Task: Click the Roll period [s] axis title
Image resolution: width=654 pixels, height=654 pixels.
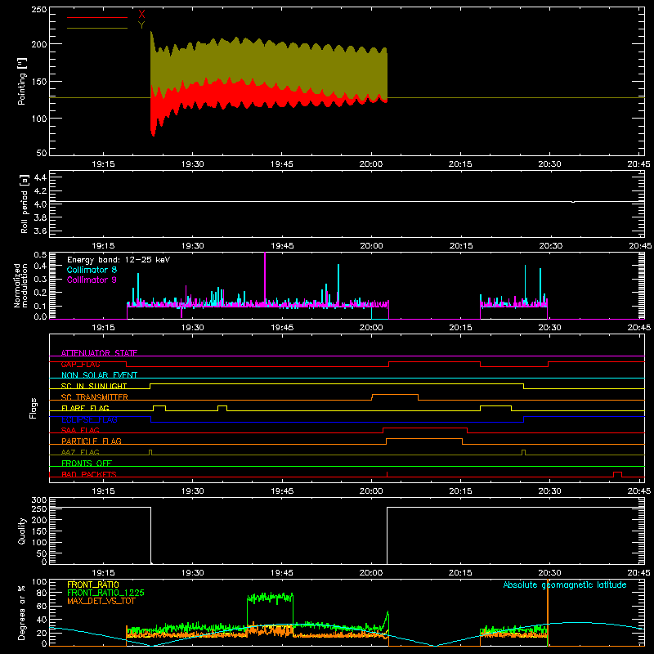Action: (x=25, y=204)
